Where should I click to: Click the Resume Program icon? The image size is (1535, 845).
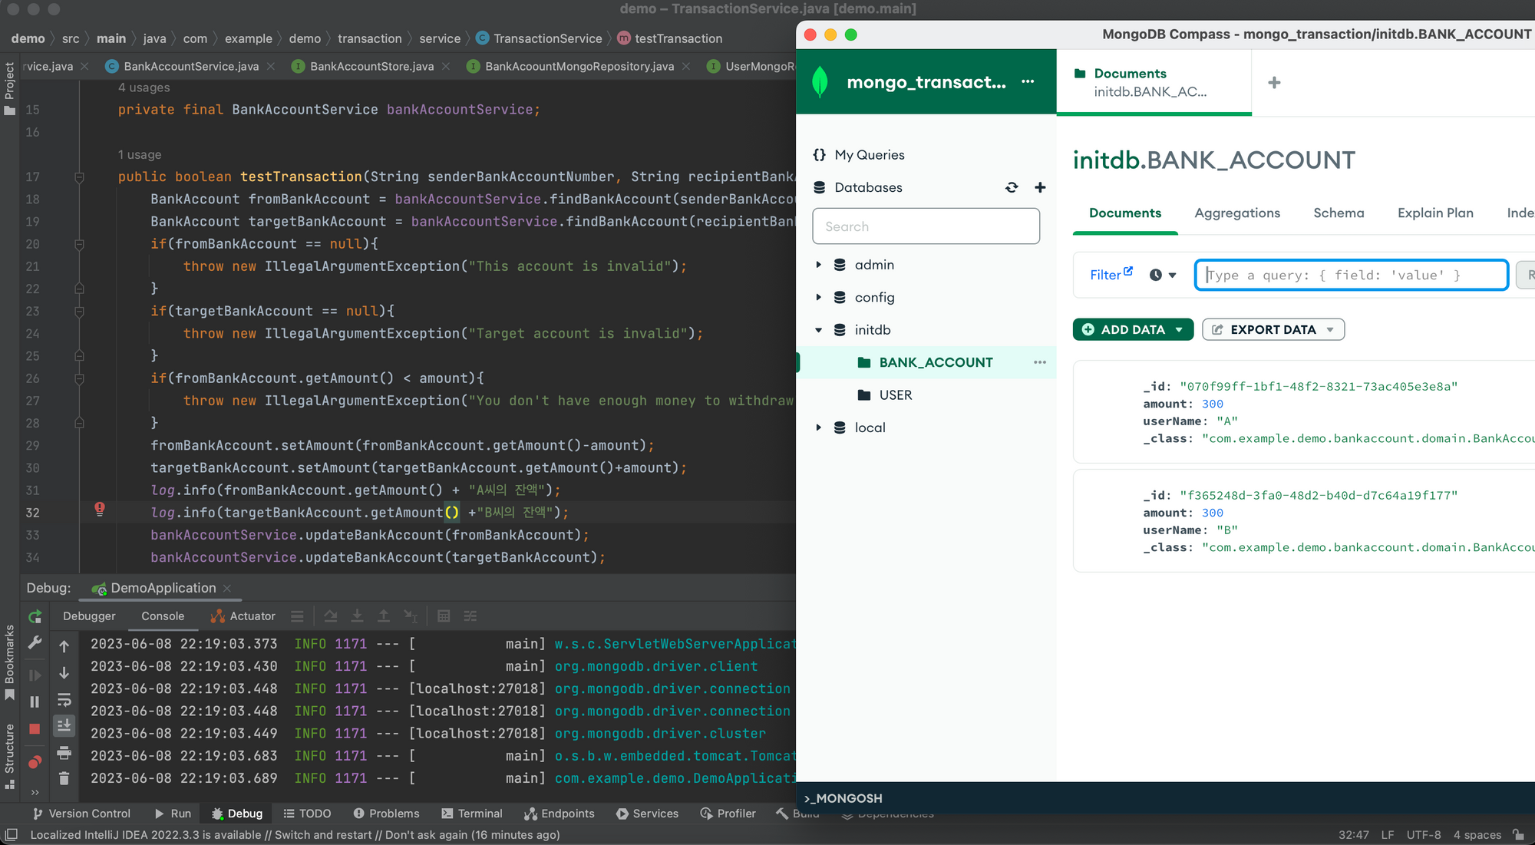[35, 675]
